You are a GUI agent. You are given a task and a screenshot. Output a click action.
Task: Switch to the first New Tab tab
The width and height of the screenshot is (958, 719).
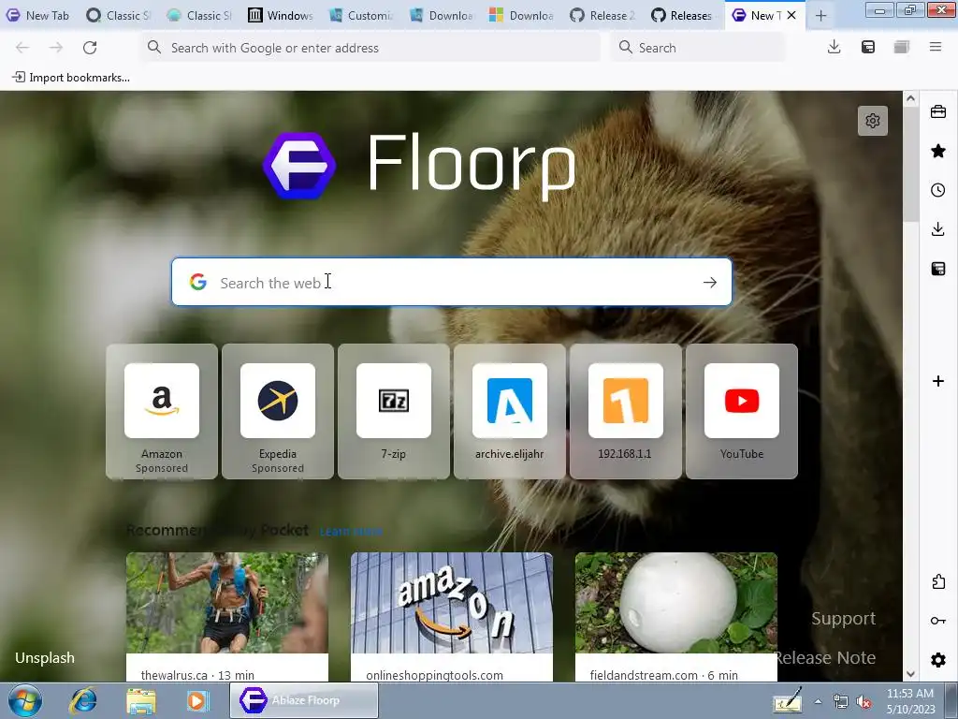pos(37,15)
